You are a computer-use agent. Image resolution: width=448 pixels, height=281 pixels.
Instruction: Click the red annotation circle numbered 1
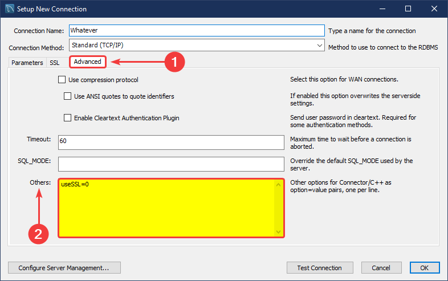(x=175, y=62)
